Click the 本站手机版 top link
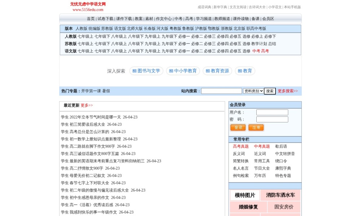 tap(292, 7)
